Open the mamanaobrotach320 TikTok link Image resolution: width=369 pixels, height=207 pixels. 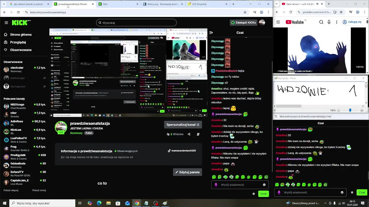pyautogui.click(x=182, y=151)
